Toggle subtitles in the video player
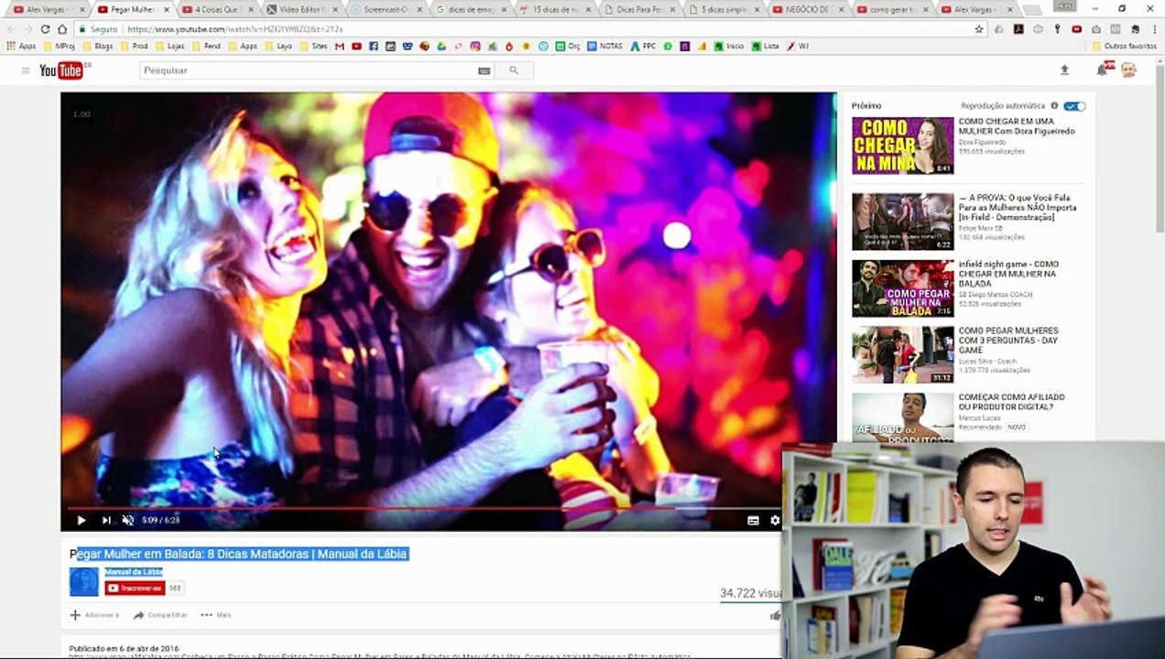Screen dimensions: 1165x659 click(x=753, y=520)
